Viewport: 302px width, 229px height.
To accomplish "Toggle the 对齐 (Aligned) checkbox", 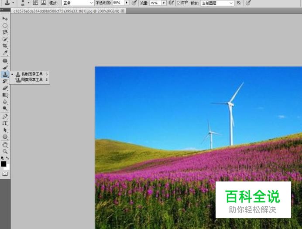I will pyautogui.click(x=178, y=3).
